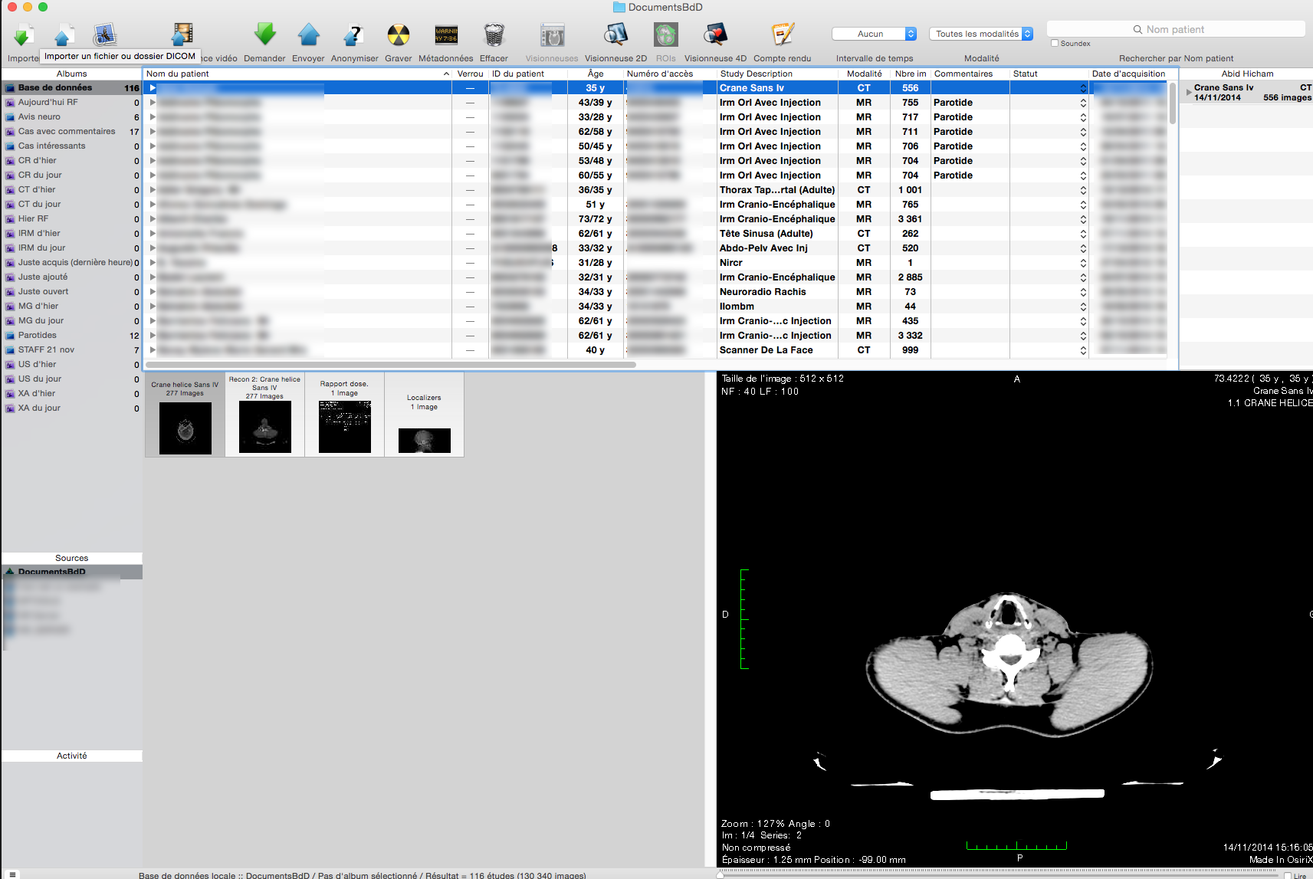Click the Anonymiser question mark icon

tap(353, 34)
